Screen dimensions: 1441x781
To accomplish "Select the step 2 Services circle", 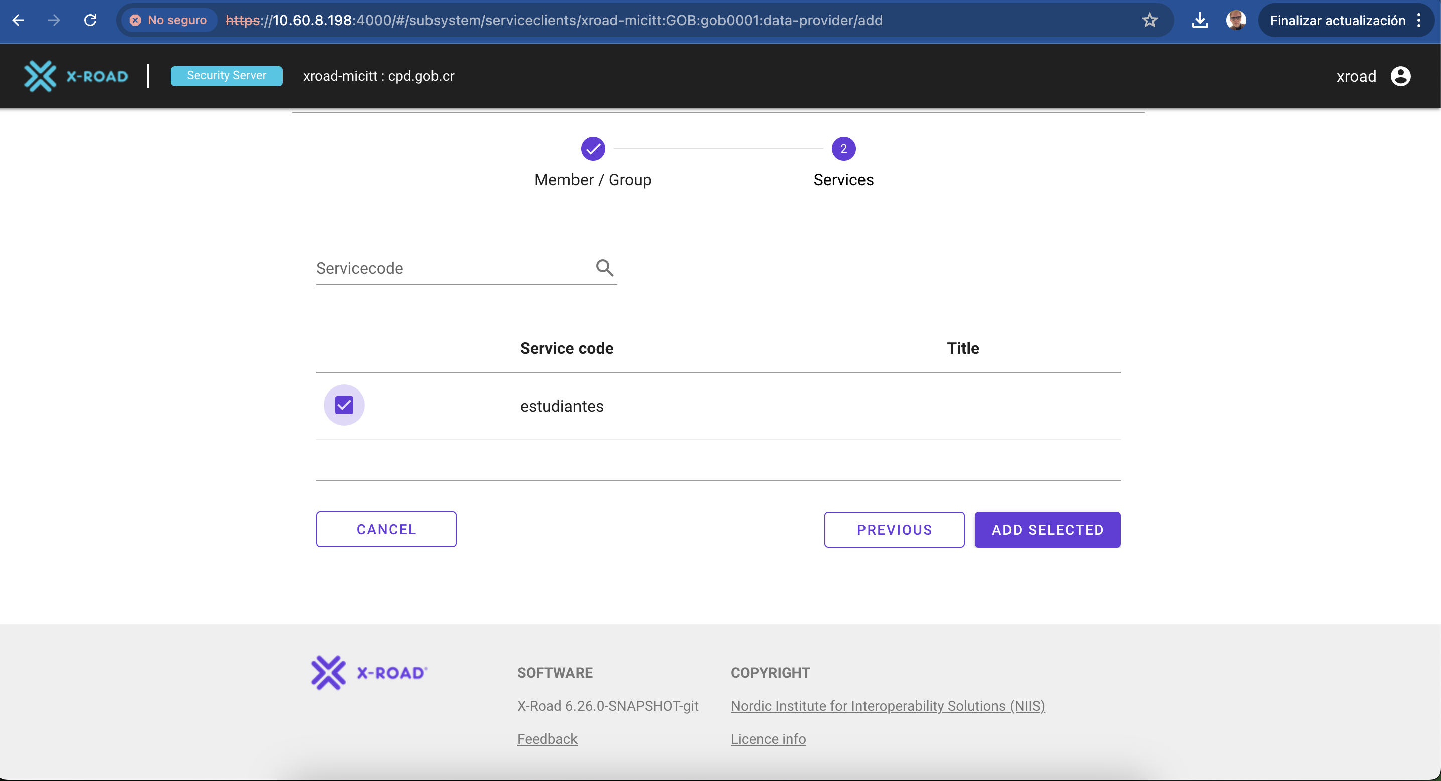I will 843,149.
